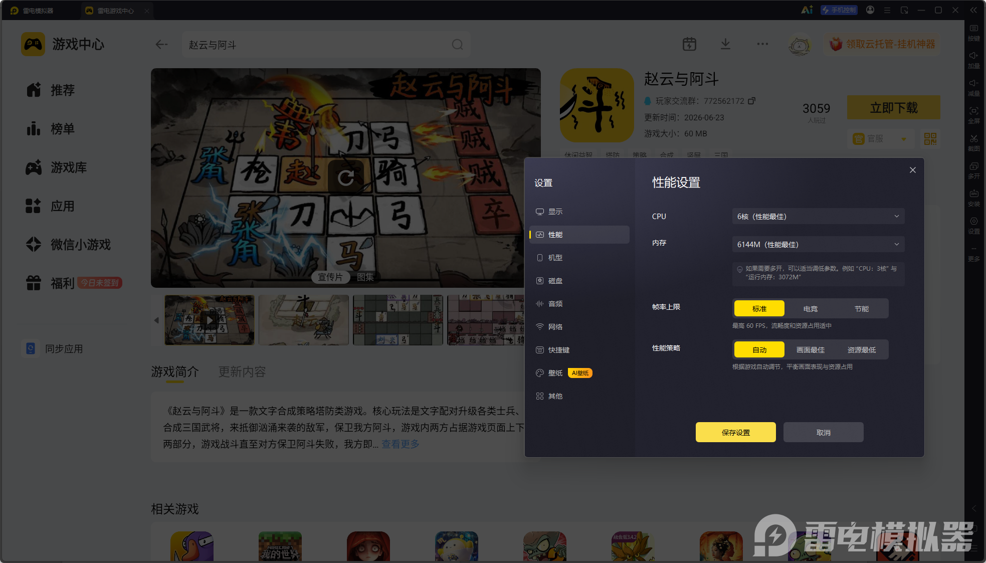This screenshot has height=563, width=986.
Task: Select 自动 performance strategy
Action: tap(759, 350)
